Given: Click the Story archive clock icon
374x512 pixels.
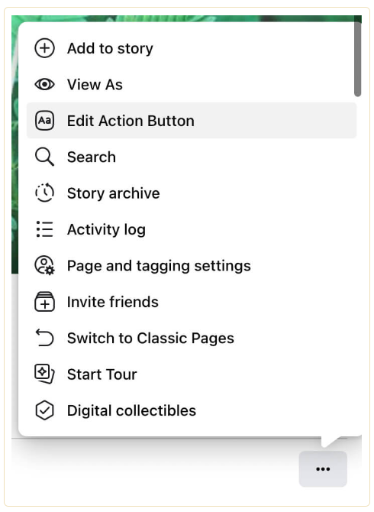Looking at the screenshot, I should click(x=45, y=193).
